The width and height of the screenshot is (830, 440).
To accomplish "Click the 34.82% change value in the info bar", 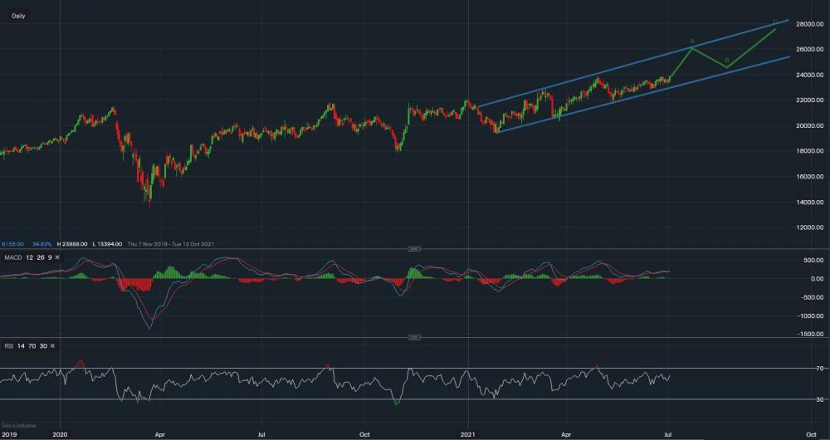I will pyautogui.click(x=41, y=244).
